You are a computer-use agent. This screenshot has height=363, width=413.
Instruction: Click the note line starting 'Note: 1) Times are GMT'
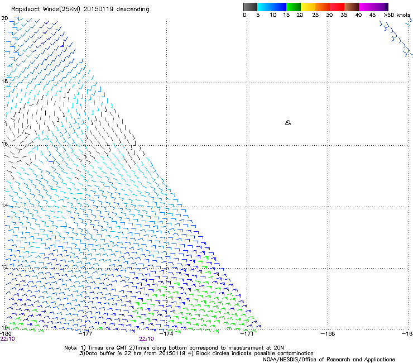tap(174, 348)
